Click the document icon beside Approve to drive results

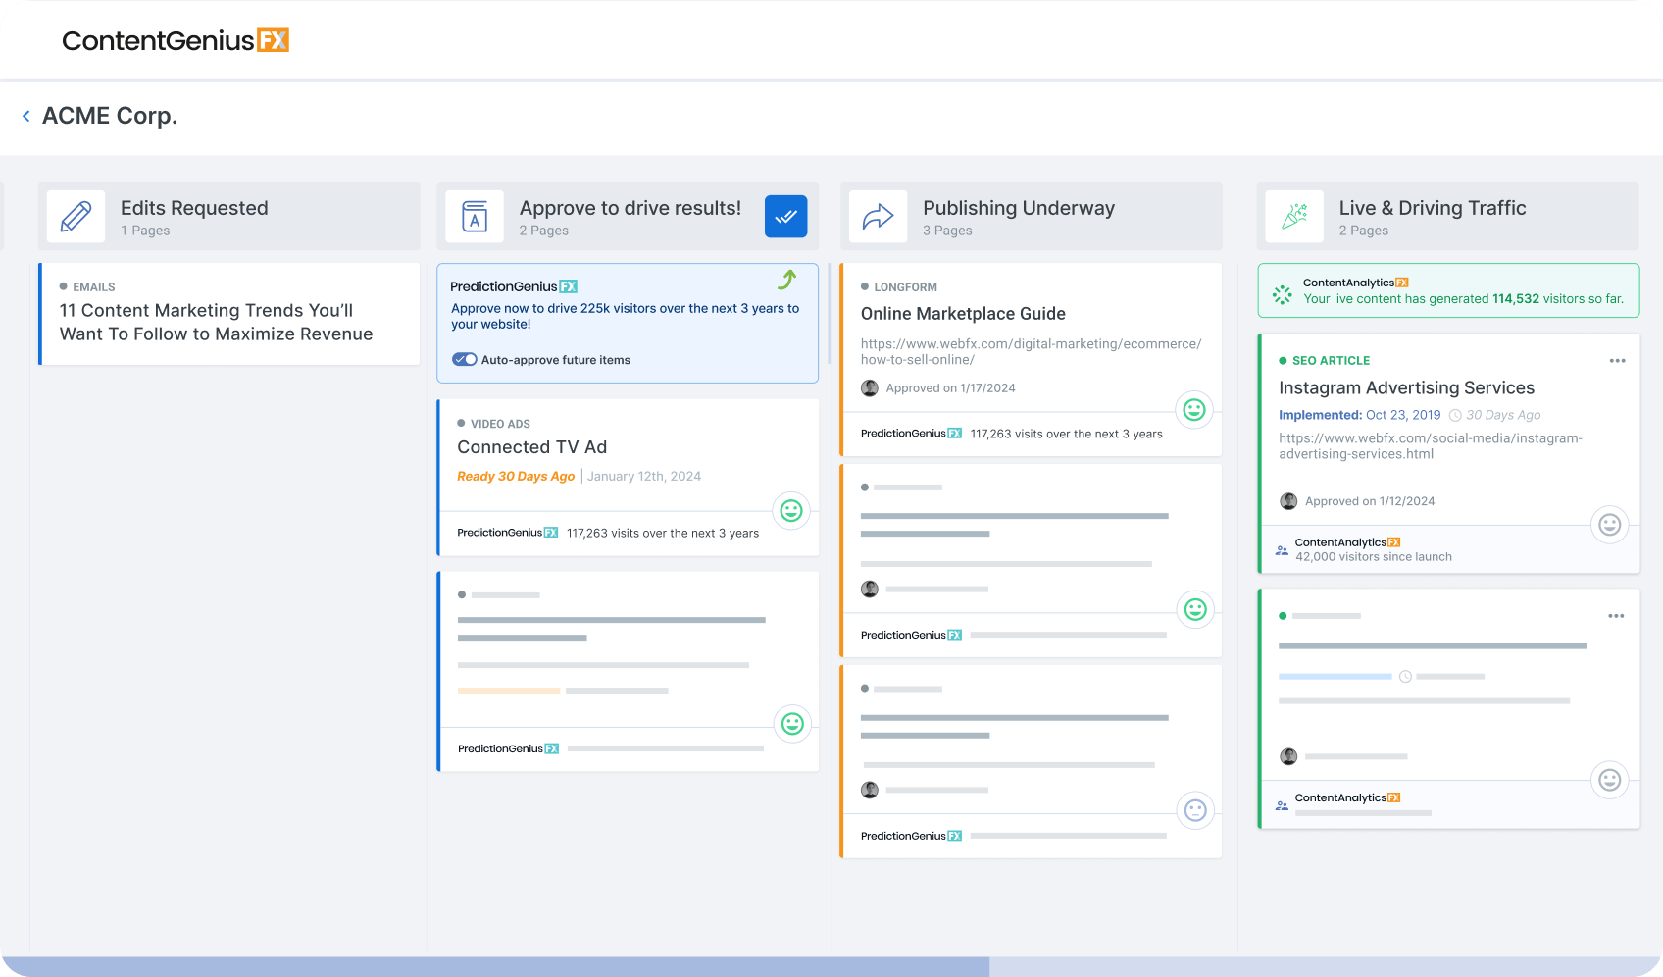coord(475,216)
